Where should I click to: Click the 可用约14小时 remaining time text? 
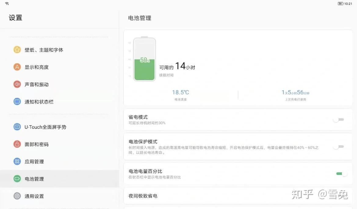[x=177, y=66]
